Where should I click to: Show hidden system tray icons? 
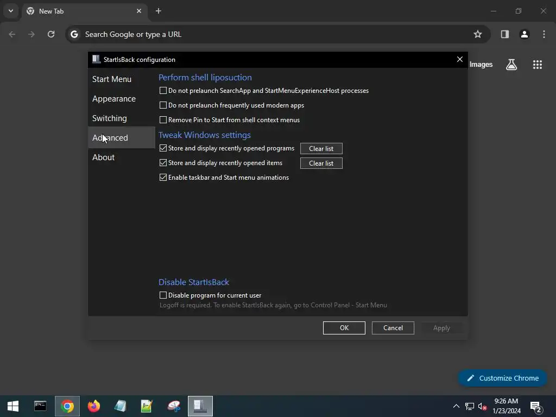pos(456,406)
